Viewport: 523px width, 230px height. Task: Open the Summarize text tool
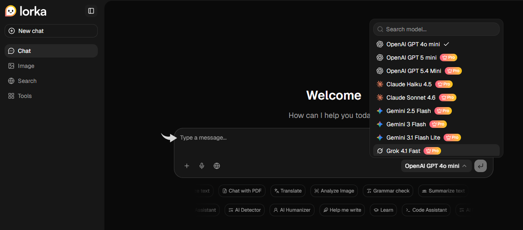pyautogui.click(x=443, y=191)
